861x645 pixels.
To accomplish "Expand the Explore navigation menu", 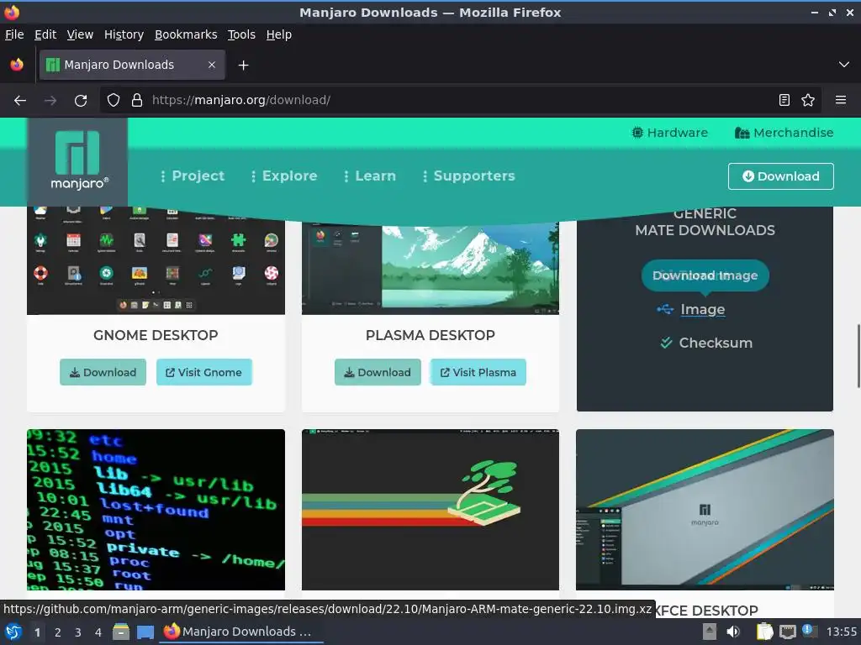I will point(284,176).
